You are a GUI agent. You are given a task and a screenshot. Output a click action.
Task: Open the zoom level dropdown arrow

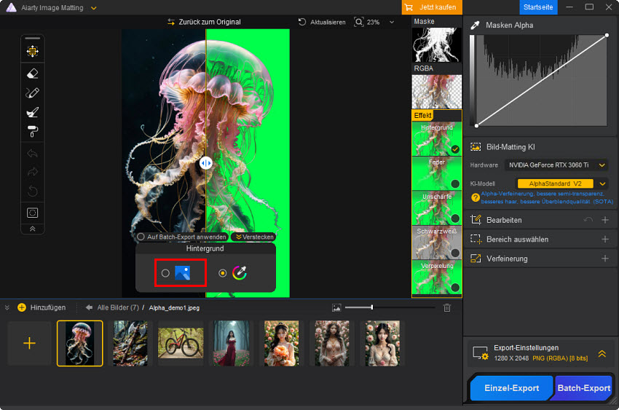[x=392, y=22]
